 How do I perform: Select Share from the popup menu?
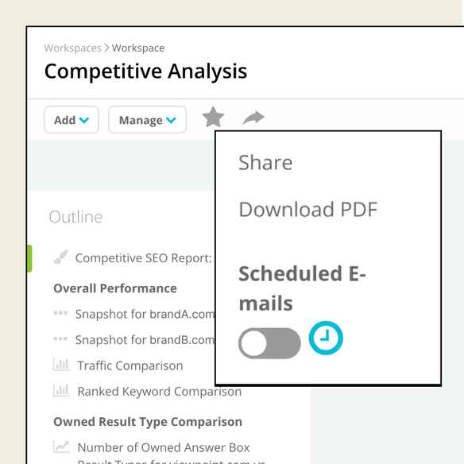pos(265,163)
